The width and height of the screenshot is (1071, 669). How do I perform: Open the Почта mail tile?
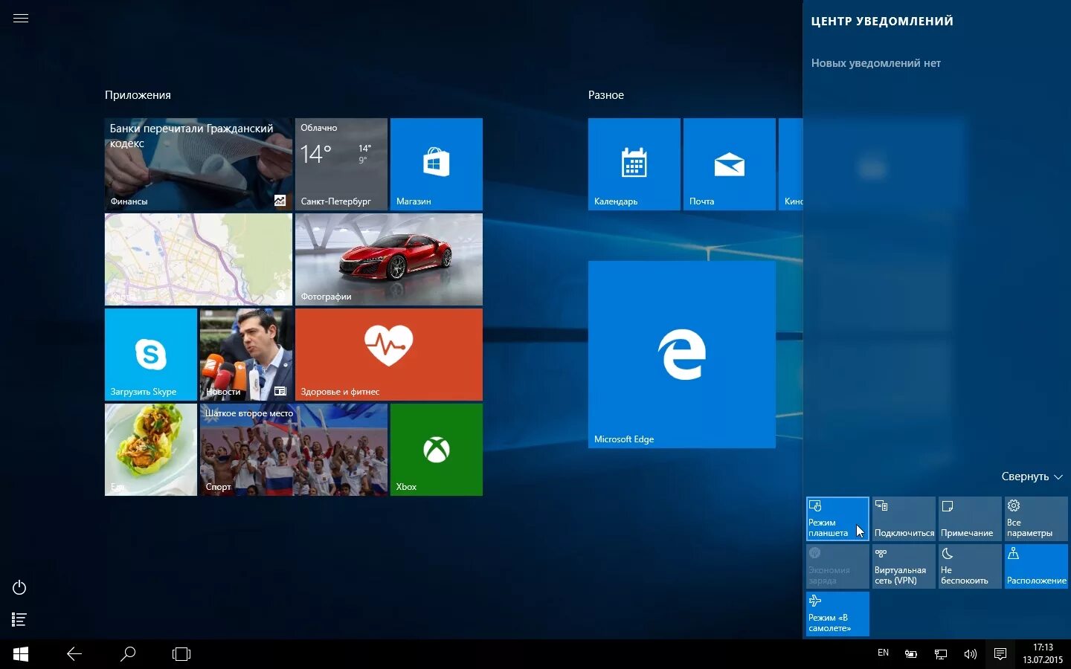tap(730, 164)
